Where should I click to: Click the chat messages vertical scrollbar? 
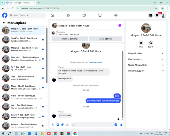(x=123, y=84)
